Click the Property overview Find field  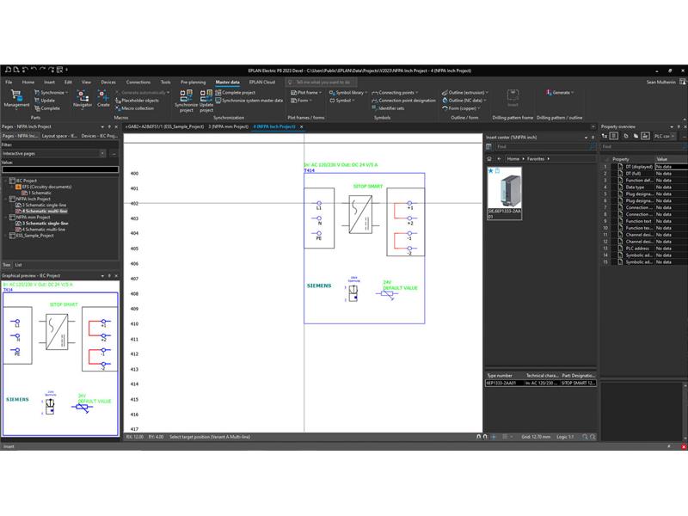642,146
